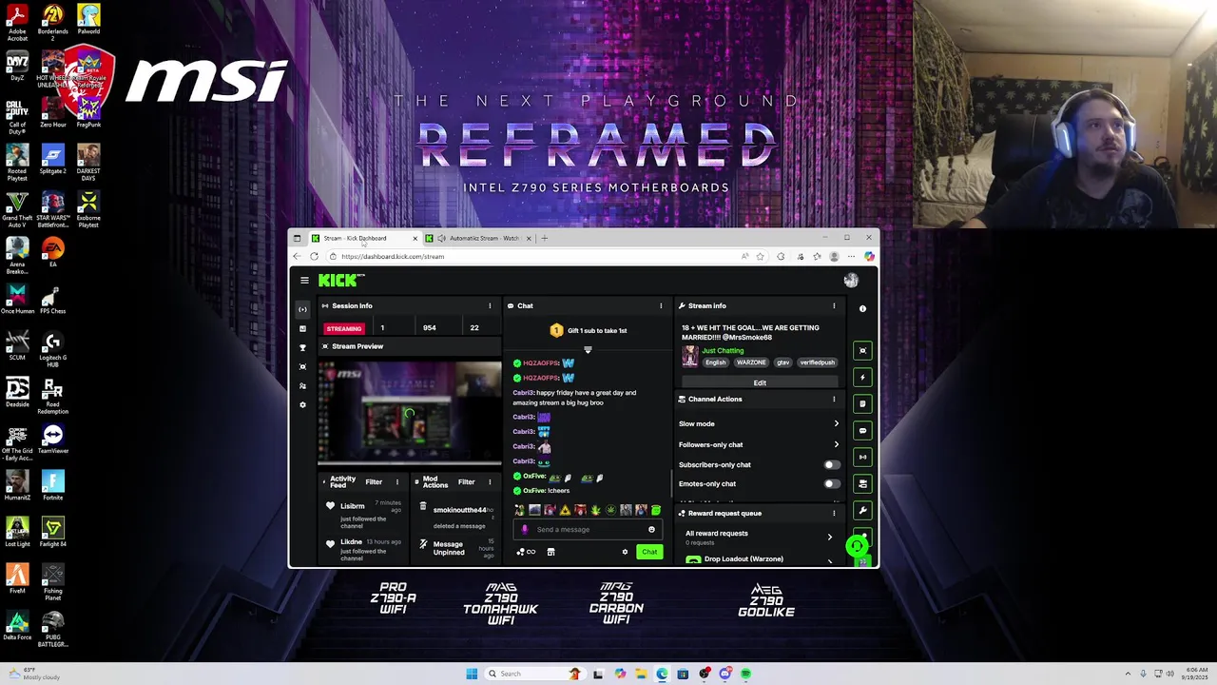1217x685 pixels.
Task: Open the Logitech G HUB desktop icon
Action: coord(52,348)
